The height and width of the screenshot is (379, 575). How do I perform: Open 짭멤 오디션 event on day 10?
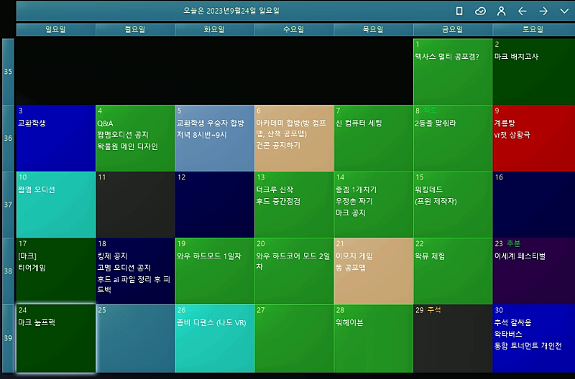[x=37, y=189]
